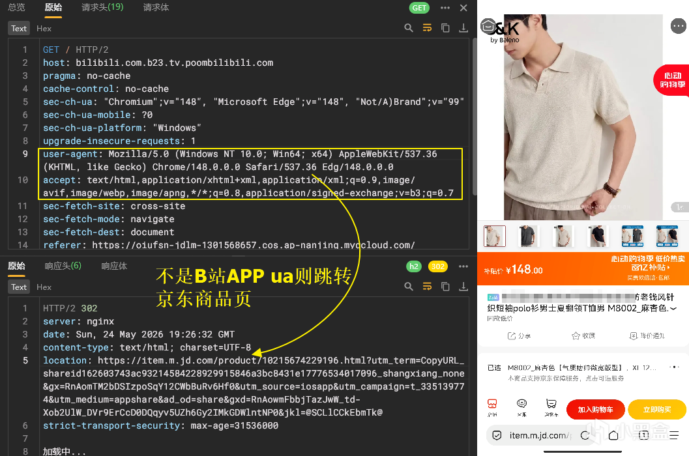Reload the page with refresh icon
This screenshot has width=689, height=456.
click(585, 435)
